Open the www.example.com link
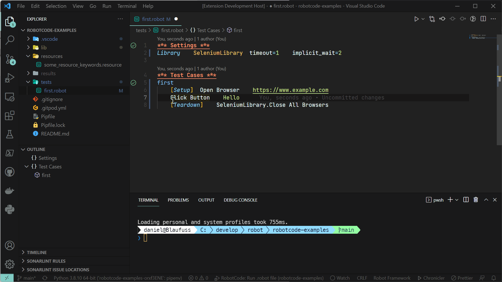502x282 pixels. [290, 90]
